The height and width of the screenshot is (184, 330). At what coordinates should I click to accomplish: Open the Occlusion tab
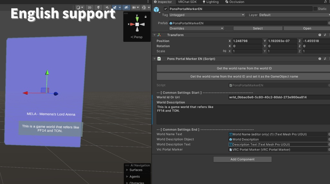click(x=235, y=2)
